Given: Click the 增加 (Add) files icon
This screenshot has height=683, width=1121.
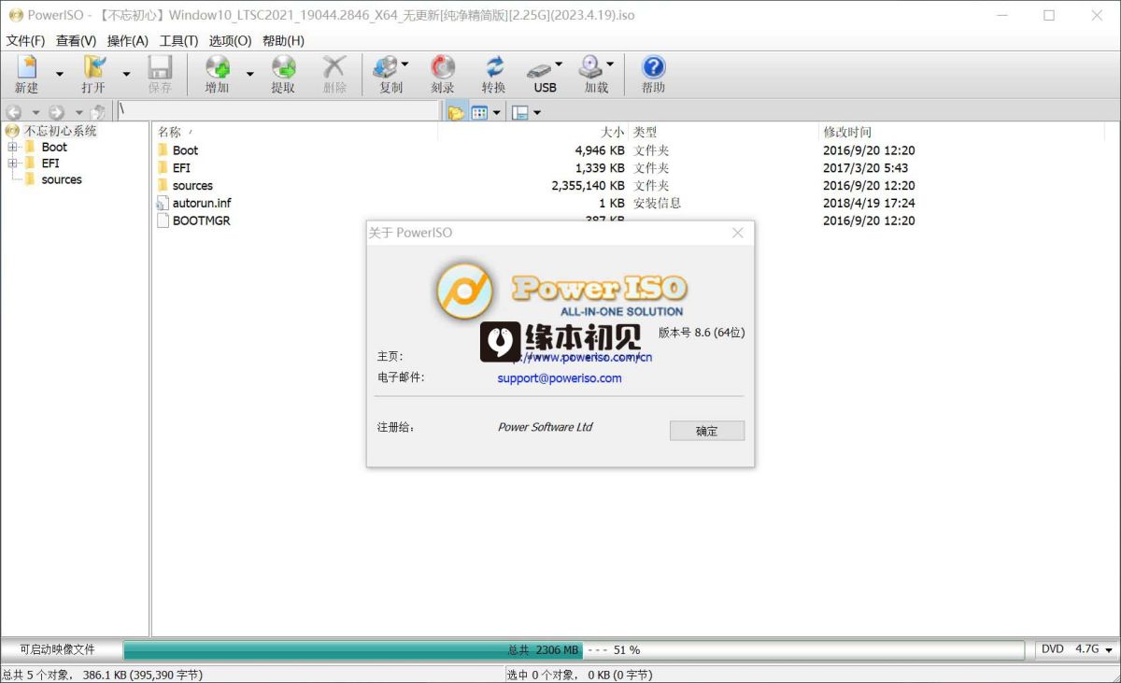Looking at the screenshot, I should pos(218,67).
